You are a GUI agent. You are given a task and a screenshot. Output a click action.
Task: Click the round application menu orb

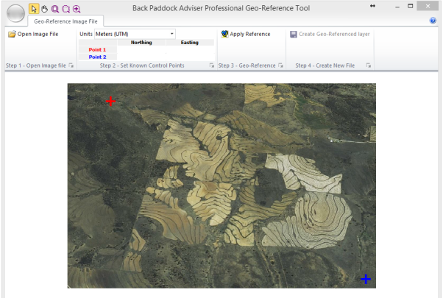tap(15, 14)
